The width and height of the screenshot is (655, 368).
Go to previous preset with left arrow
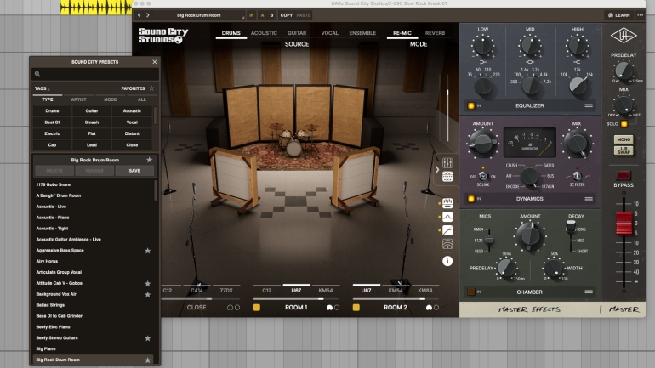point(140,15)
